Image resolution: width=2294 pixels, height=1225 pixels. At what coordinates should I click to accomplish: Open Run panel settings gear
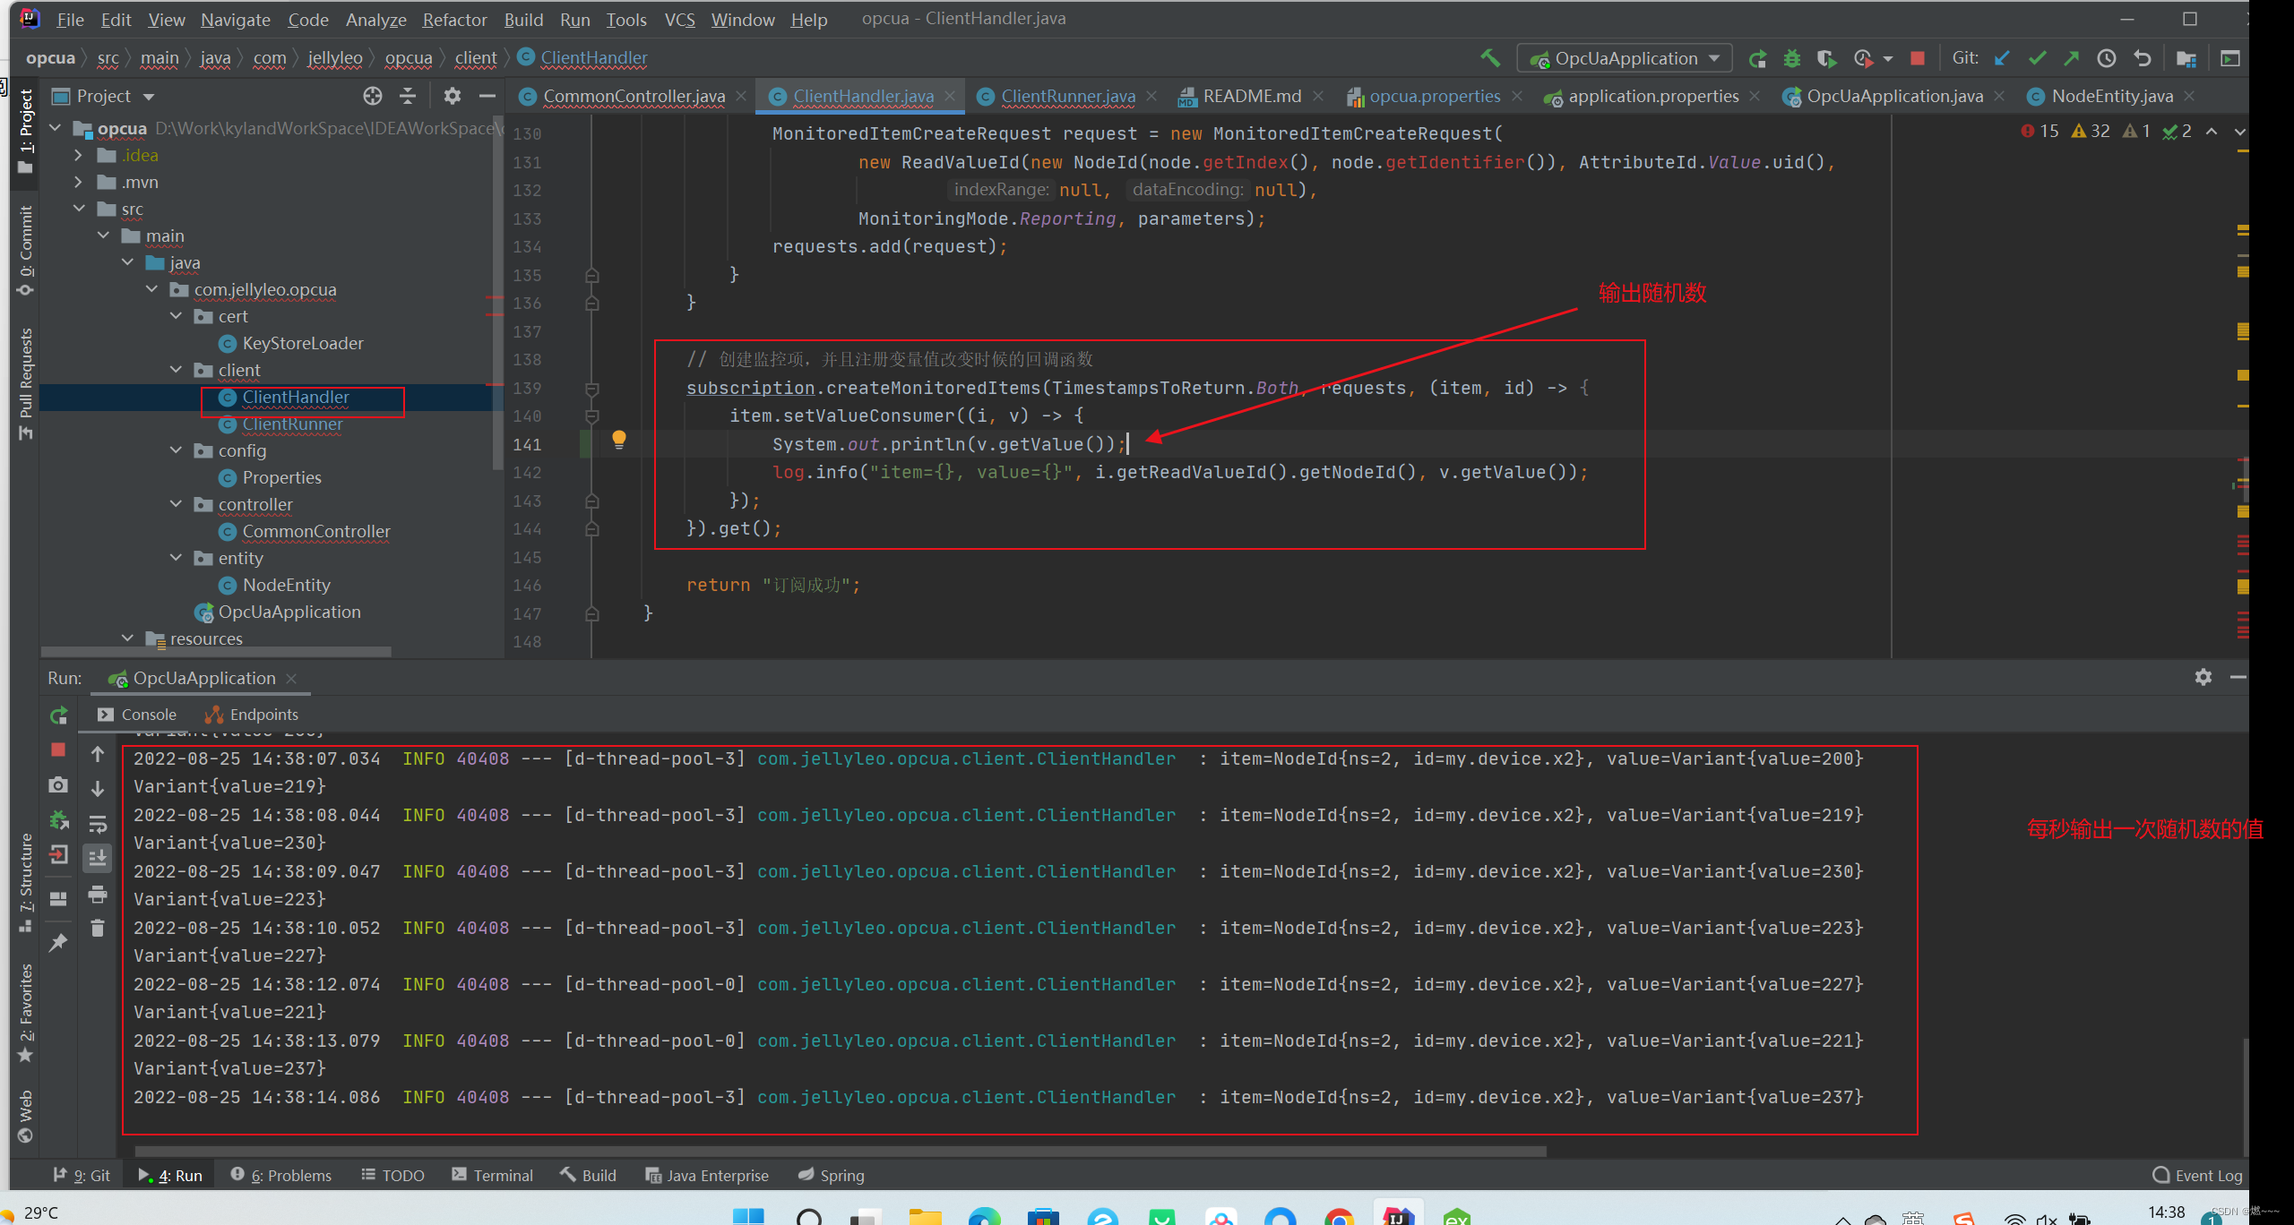[x=2203, y=677]
